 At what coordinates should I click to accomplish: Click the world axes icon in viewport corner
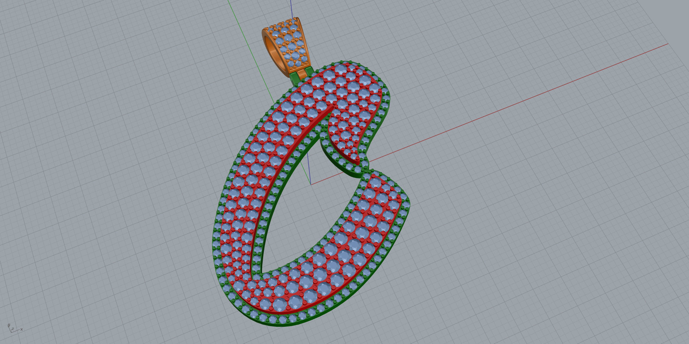pyautogui.click(x=14, y=328)
